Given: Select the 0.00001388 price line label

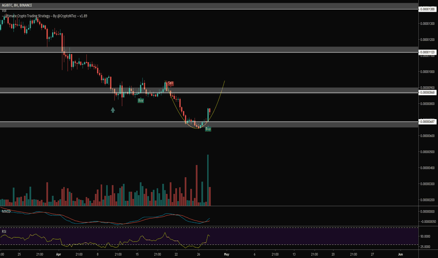Looking at the screenshot, I should 427,9.
